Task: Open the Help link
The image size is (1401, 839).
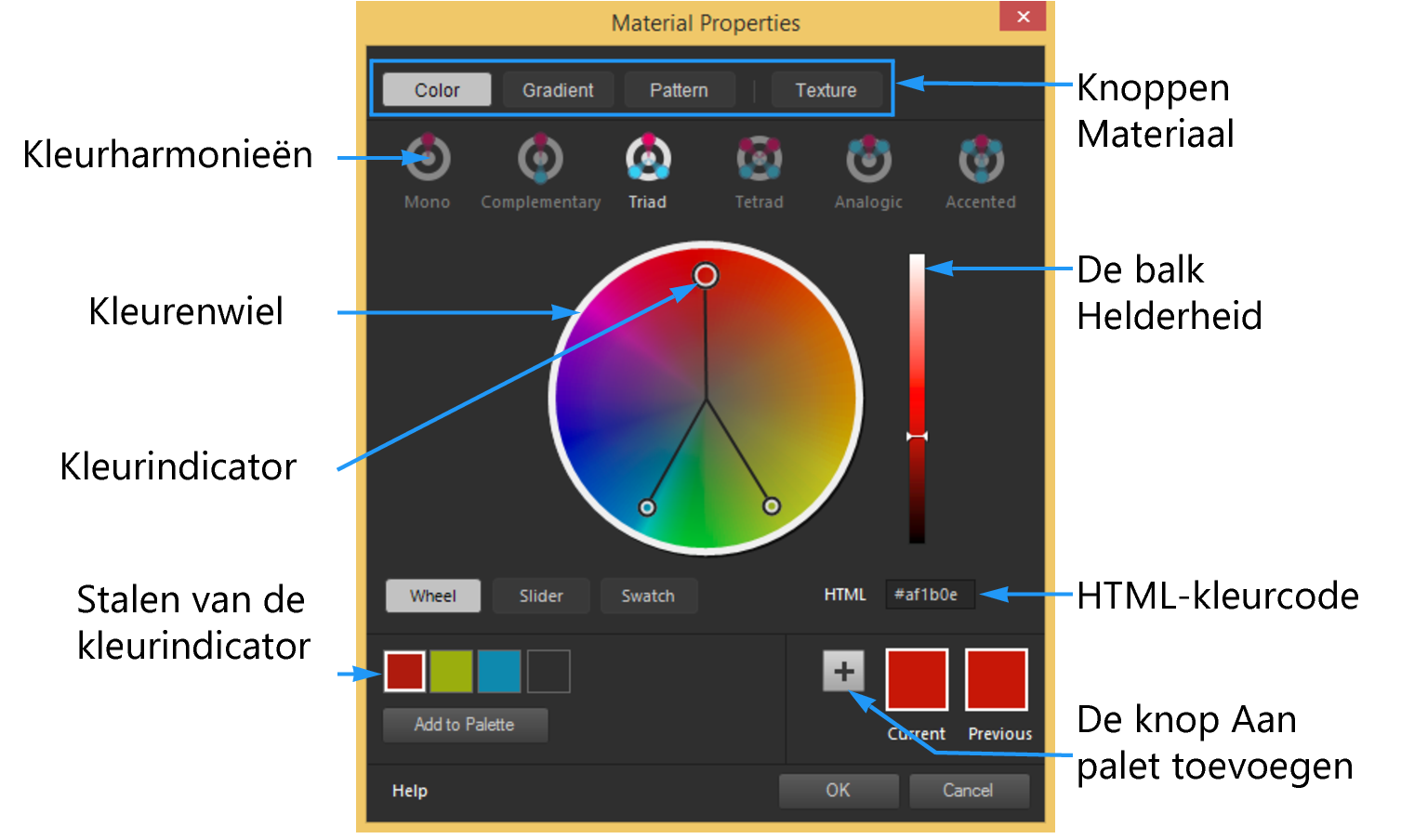Action: pos(409,791)
